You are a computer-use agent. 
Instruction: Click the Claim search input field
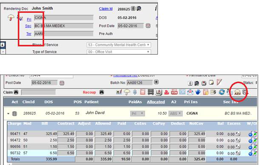[x=38, y=92]
